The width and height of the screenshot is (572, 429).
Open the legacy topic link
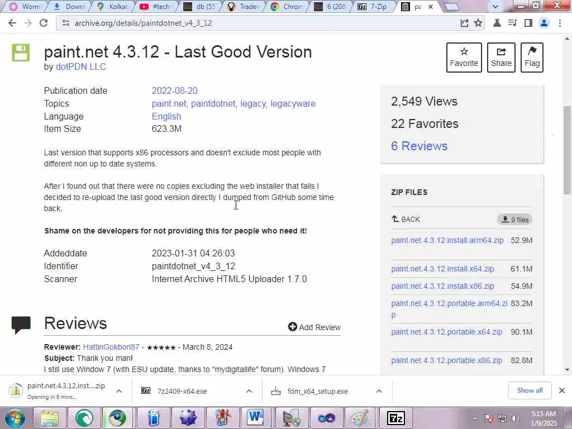253,103
